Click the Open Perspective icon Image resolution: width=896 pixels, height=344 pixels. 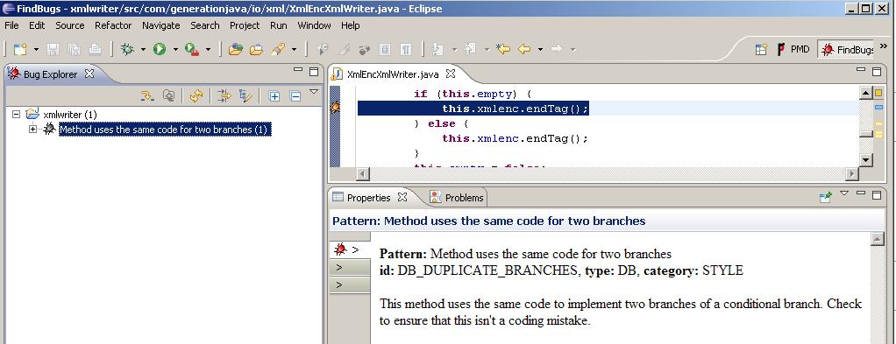point(761,50)
